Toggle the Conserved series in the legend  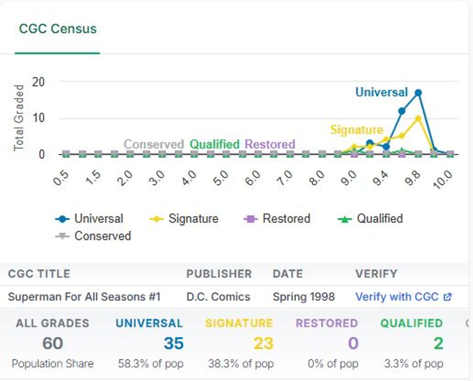pyautogui.click(x=93, y=236)
